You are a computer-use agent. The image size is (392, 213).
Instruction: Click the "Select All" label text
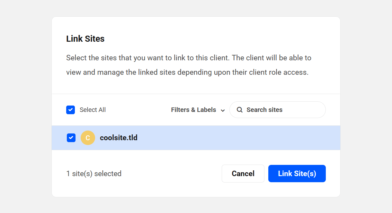point(93,110)
